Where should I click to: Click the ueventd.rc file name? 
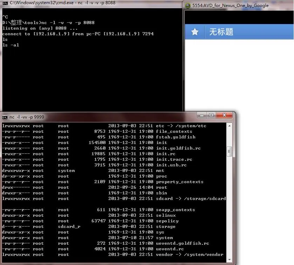click(170, 249)
